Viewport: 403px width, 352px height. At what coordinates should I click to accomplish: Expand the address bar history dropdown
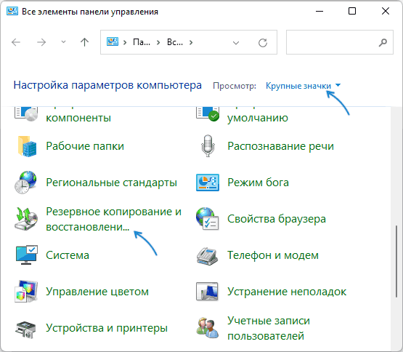click(x=236, y=43)
